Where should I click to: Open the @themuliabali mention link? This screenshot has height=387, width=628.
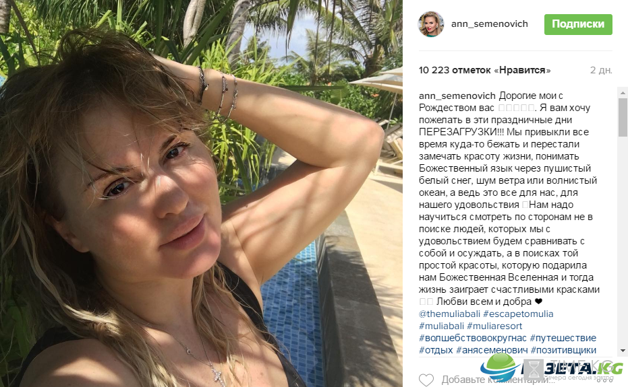[449, 314]
